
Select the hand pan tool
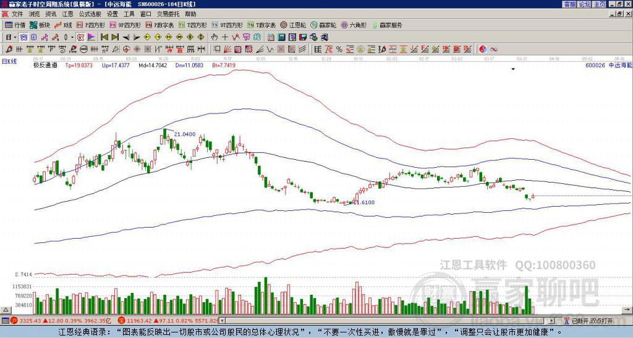[215, 37]
